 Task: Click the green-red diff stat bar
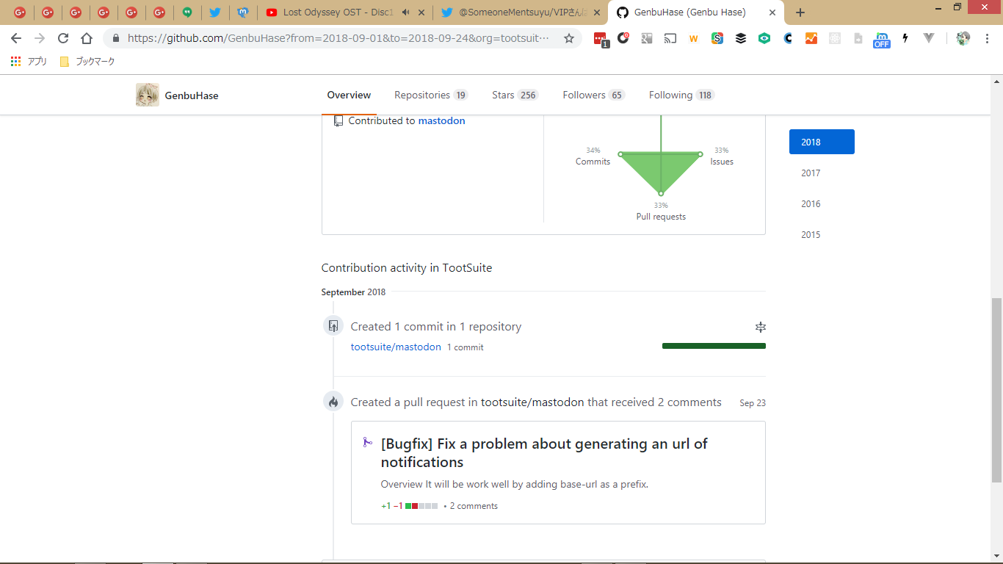coord(421,506)
